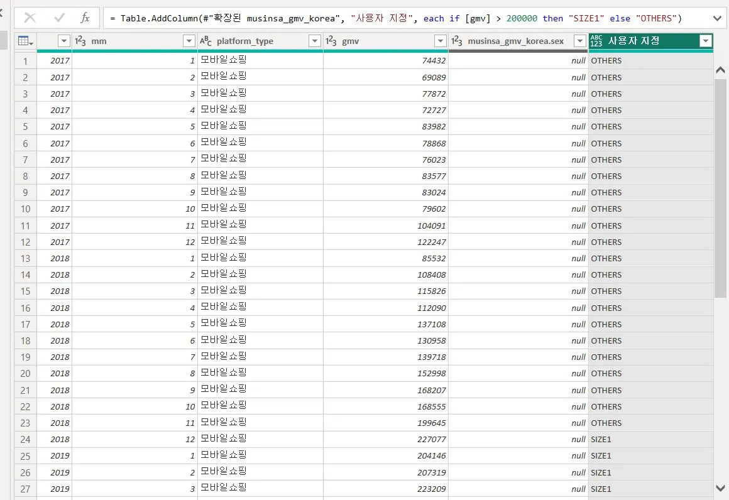Click gmv cell 85532
Screen dimensions: 729x500
coord(386,258)
